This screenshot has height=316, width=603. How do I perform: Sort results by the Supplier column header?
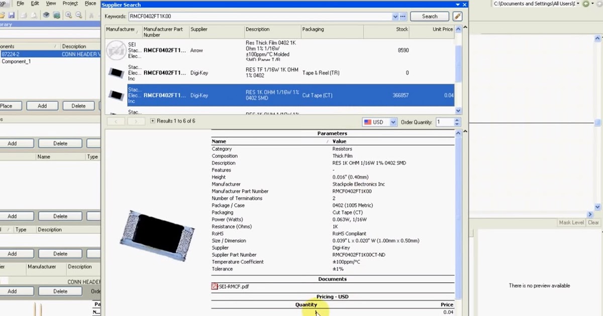pyautogui.click(x=216, y=32)
